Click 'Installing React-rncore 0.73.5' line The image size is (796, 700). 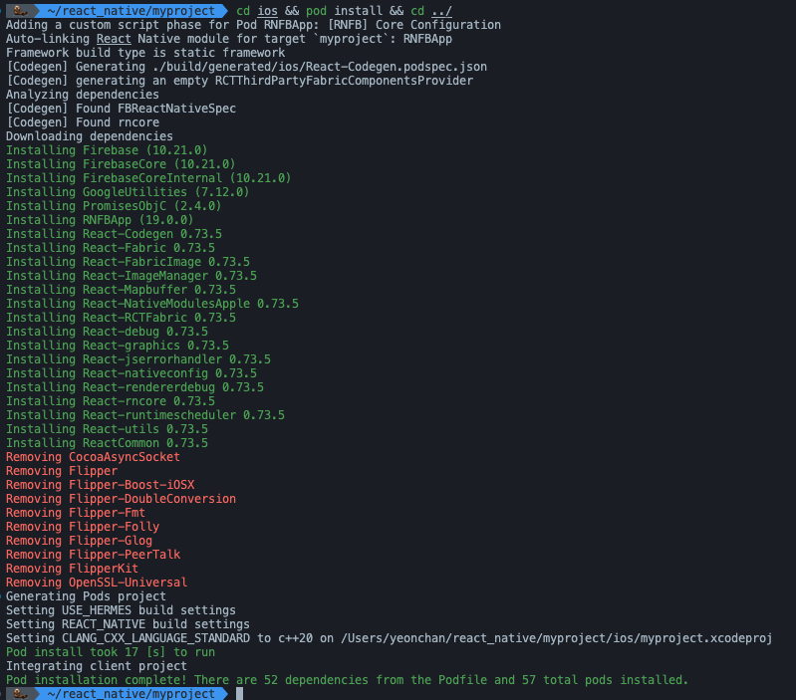click(x=111, y=401)
